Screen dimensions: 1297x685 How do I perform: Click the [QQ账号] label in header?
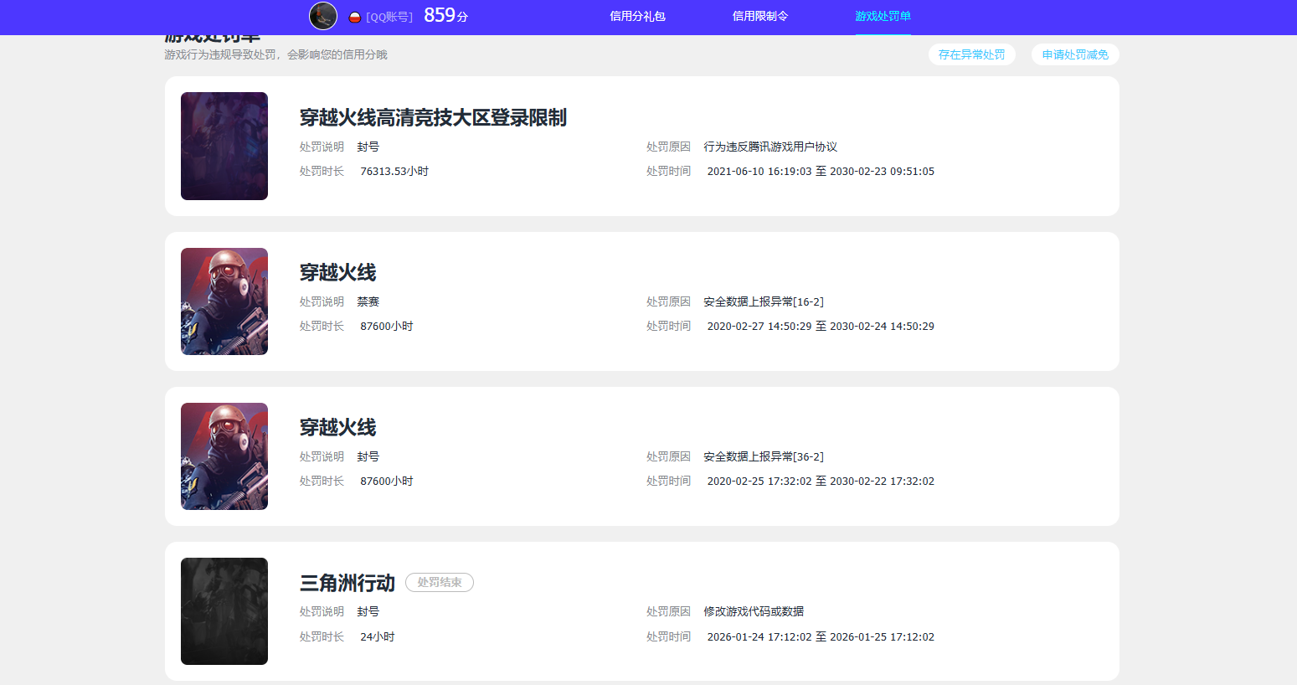point(389,17)
